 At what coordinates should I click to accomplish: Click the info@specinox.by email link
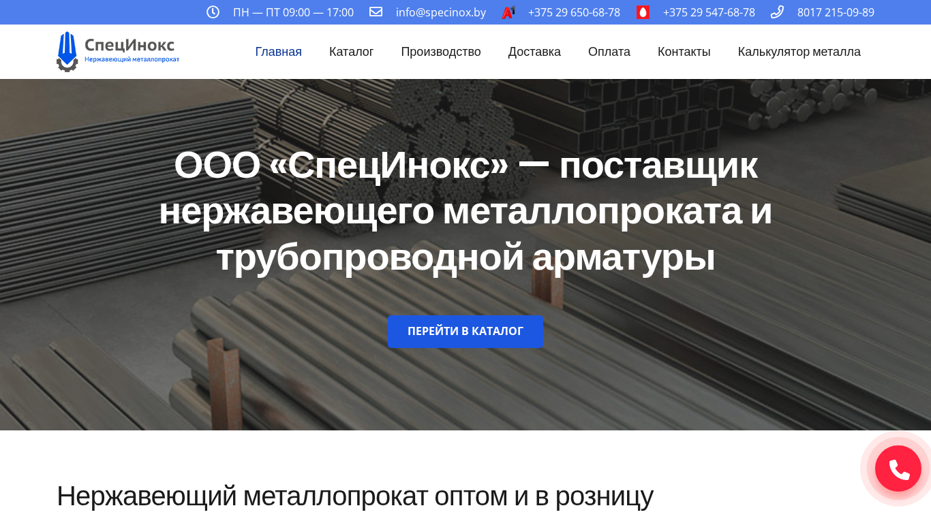click(441, 12)
